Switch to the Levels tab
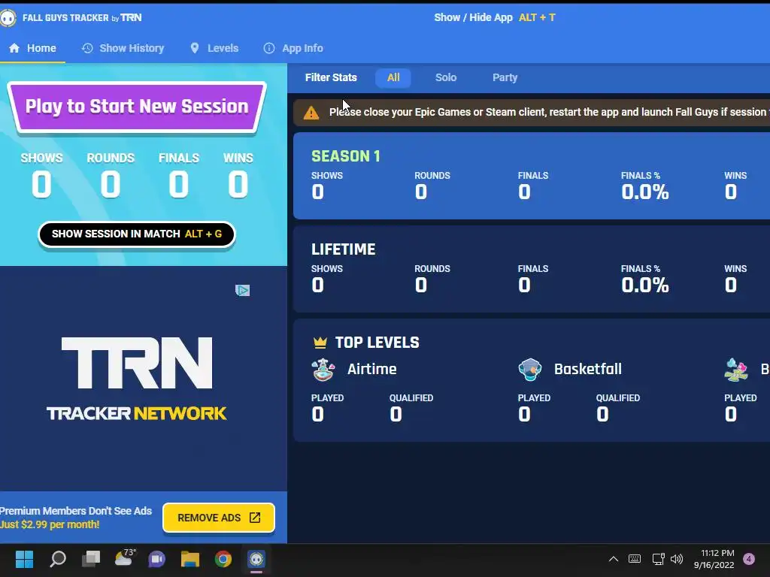 pos(214,48)
